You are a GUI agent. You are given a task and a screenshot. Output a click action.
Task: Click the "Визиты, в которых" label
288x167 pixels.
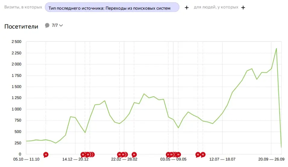click(x=23, y=7)
